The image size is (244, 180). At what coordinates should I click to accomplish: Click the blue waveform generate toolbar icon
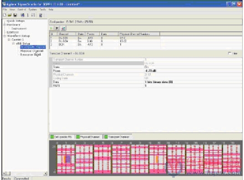(23, 15)
